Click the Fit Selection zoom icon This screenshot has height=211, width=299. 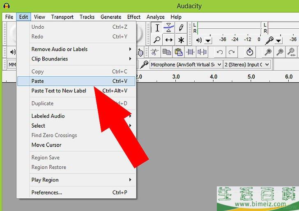coord(292,52)
